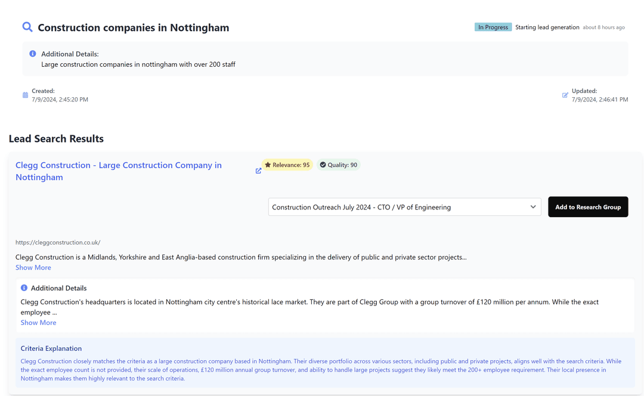Select the Criteria Explanation heading
Image resolution: width=644 pixels, height=396 pixels.
(51, 348)
